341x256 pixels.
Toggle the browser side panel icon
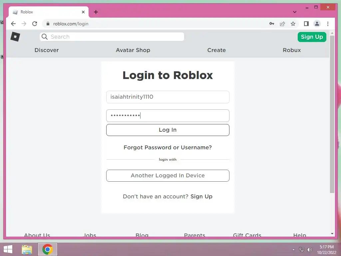[x=306, y=24]
